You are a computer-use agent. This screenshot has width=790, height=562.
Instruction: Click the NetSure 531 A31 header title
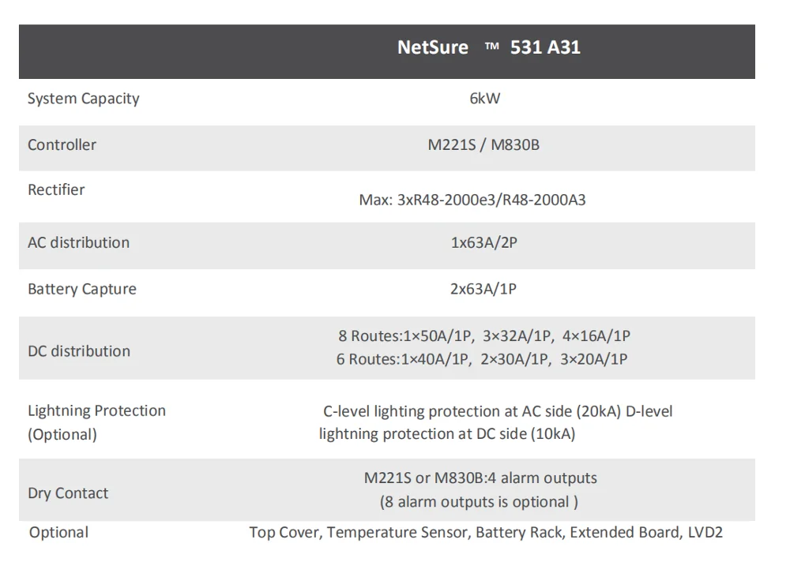pyautogui.click(x=488, y=47)
